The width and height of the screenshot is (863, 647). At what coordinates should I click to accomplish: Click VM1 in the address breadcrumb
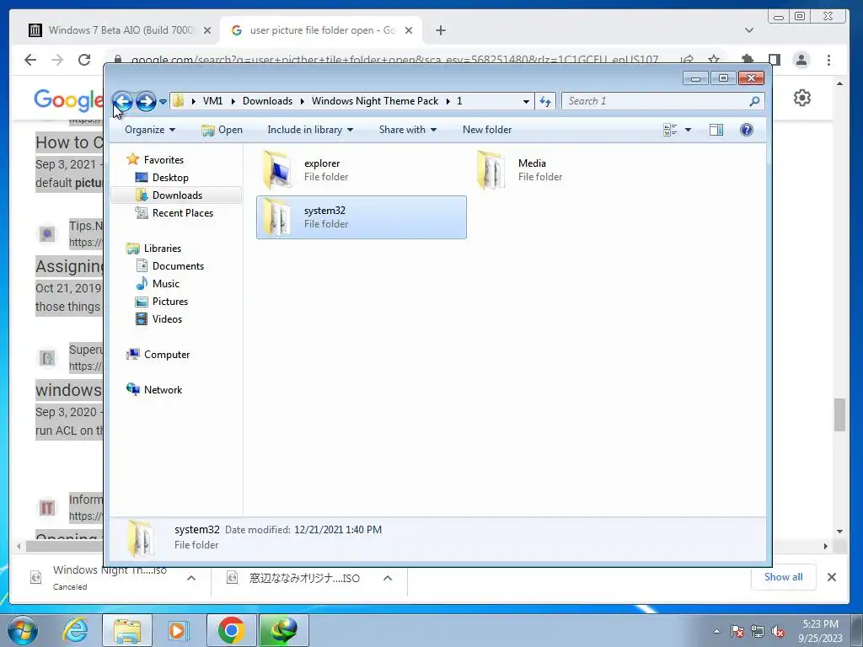click(212, 101)
